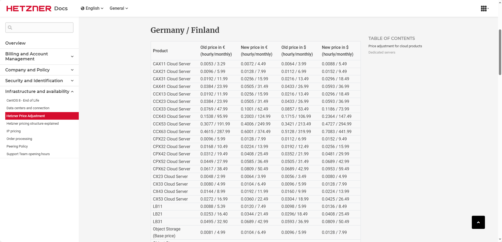Click the globe icon next to English
Image resolution: width=502 pixels, height=242 pixels.
pyautogui.click(x=82, y=8)
